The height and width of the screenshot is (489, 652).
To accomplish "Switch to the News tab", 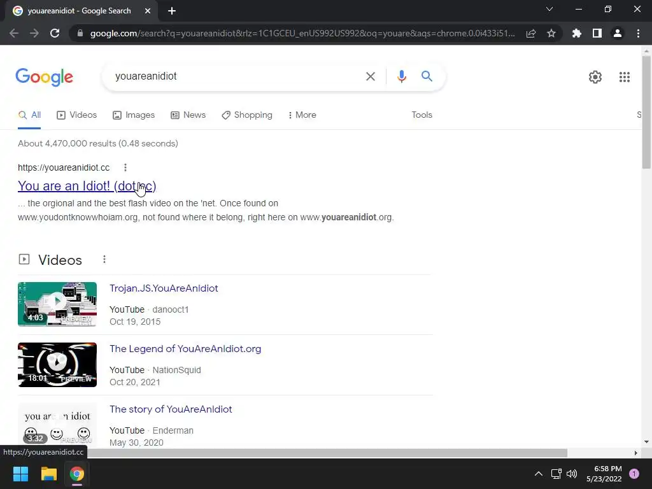I will (188, 115).
